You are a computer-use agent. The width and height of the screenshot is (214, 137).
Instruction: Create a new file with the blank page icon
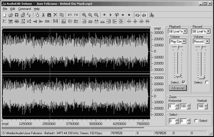pos(5,15)
